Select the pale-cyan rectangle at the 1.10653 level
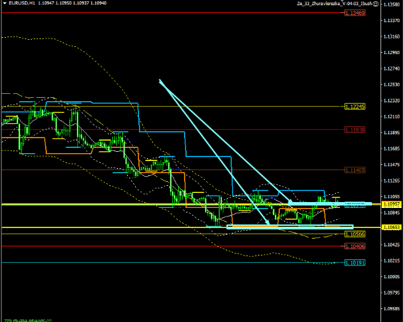This screenshot has height=322, width=404. (281, 227)
